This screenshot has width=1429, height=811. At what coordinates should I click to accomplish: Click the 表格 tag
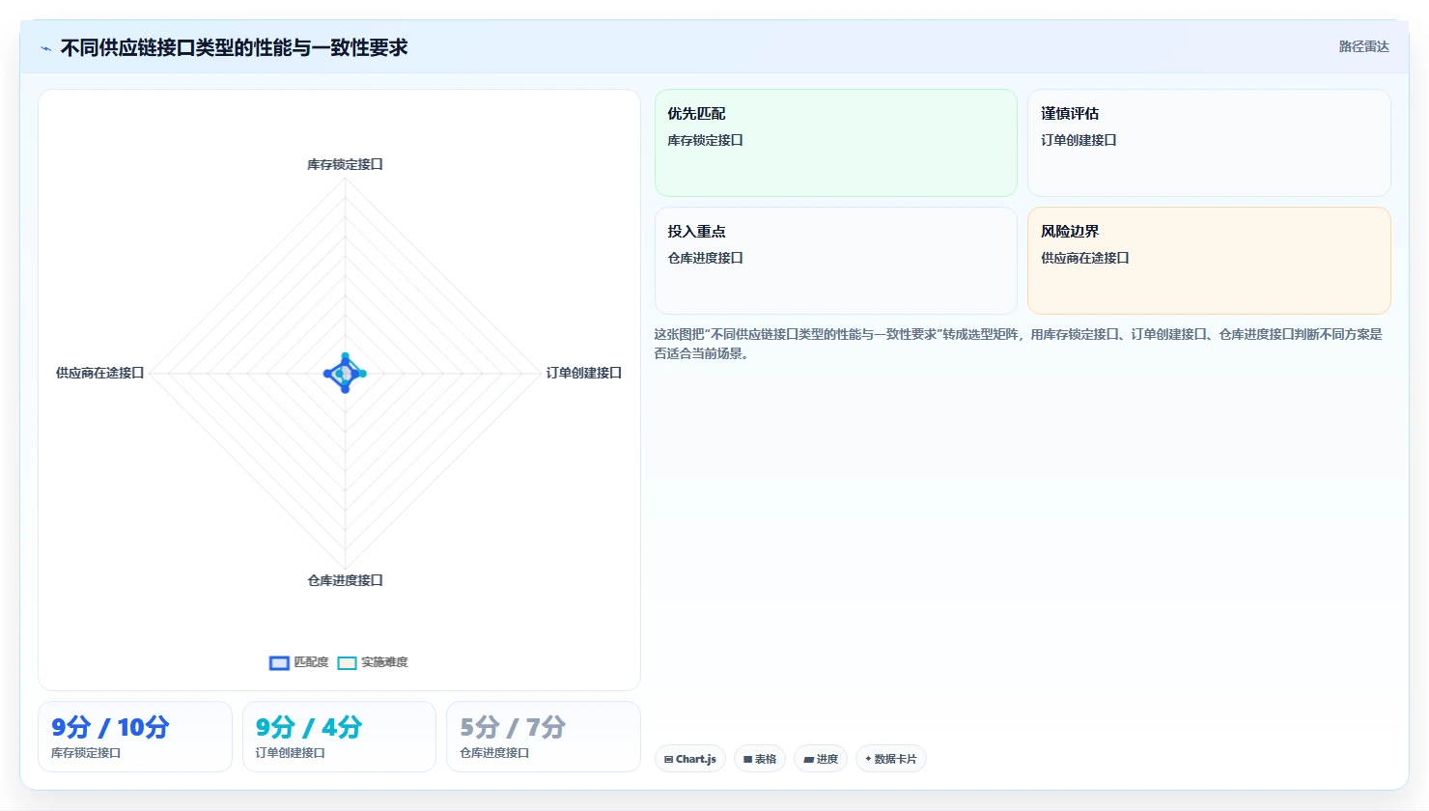760,759
